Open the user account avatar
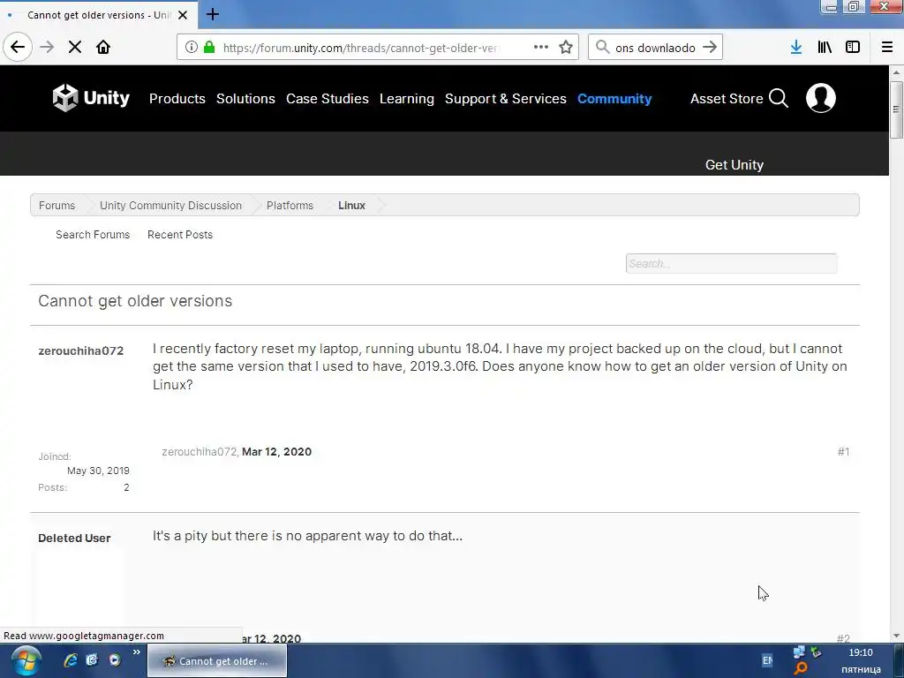 point(821,98)
